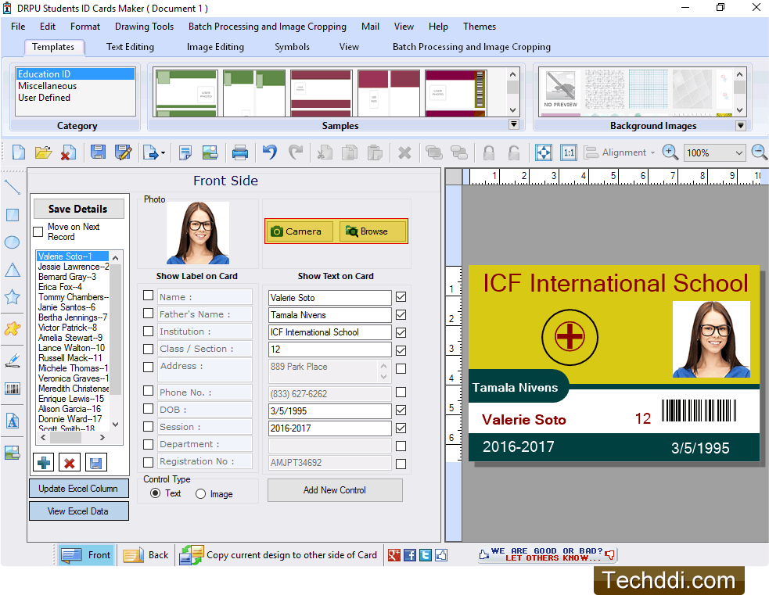Uncheck Valerie Soto show-text checkbox
The height and width of the screenshot is (595, 769).
pyautogui.click(x=401, y=297)
